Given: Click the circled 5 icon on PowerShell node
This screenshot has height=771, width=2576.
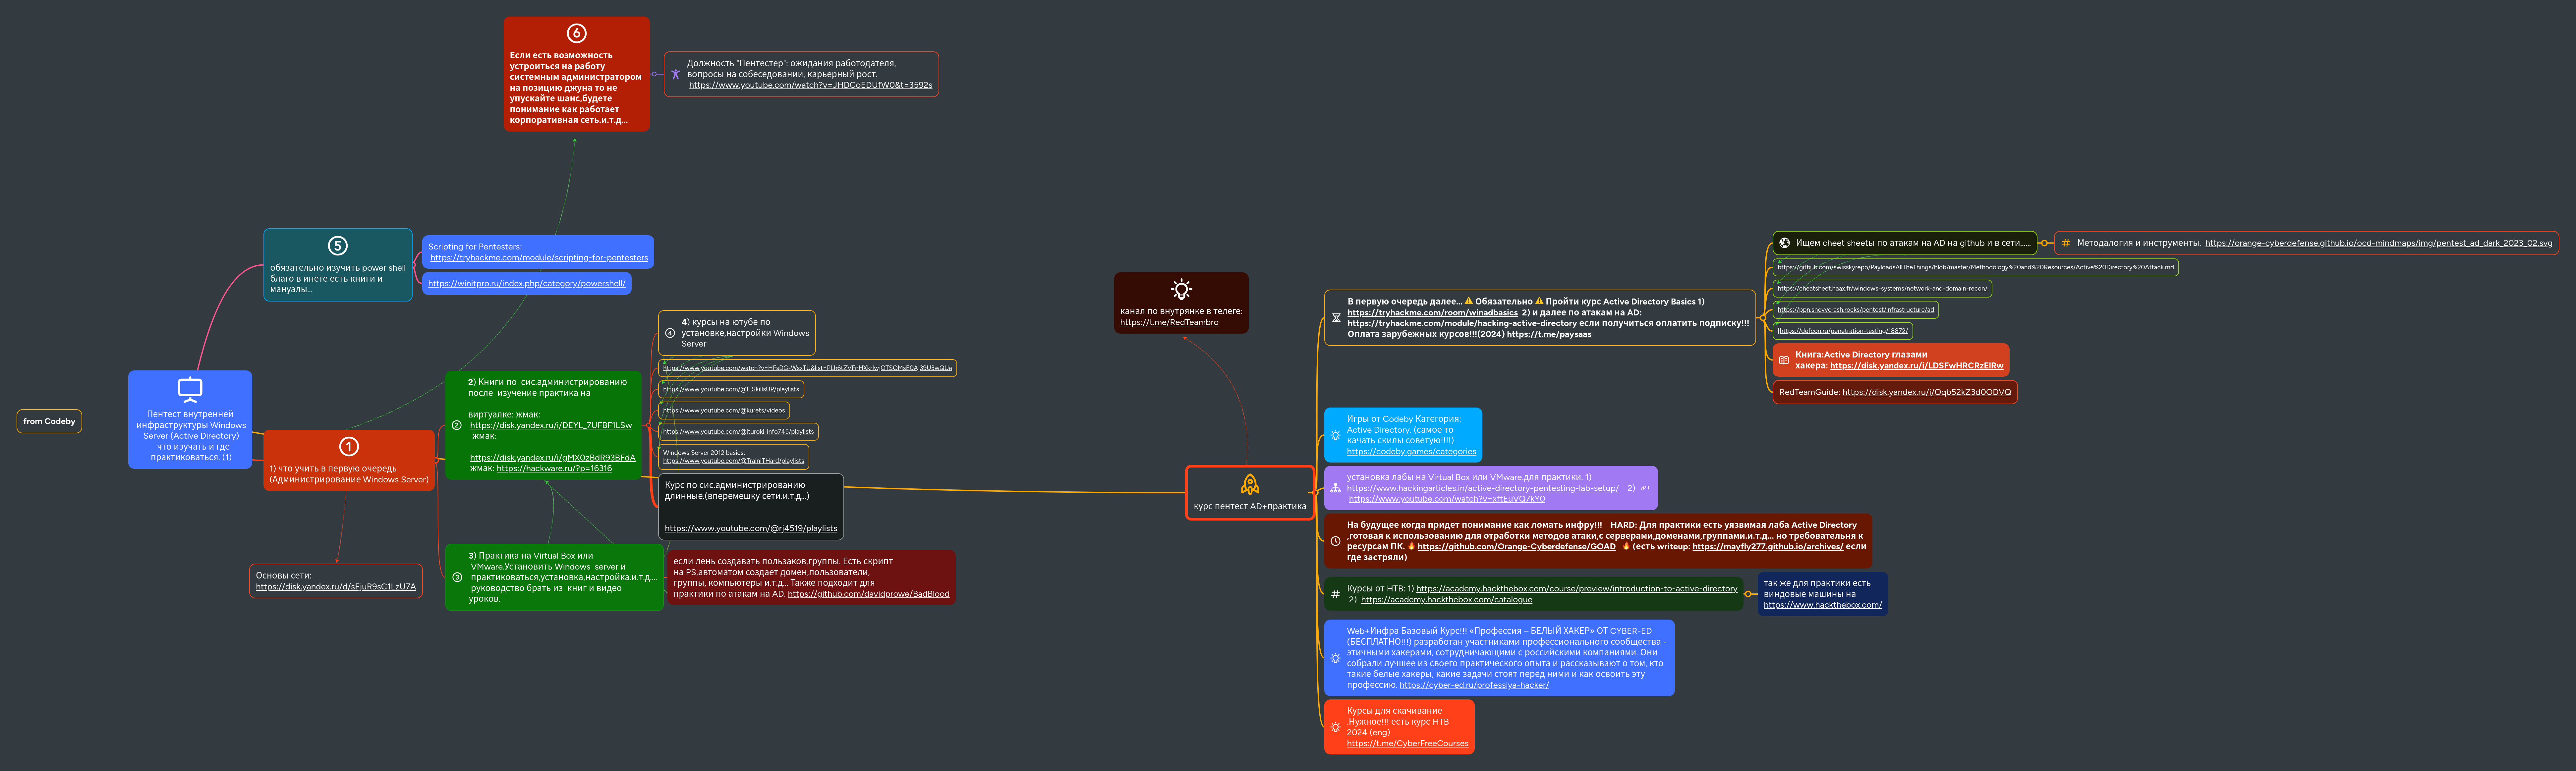Looking at the screenshot, I should tap(338, 246).
